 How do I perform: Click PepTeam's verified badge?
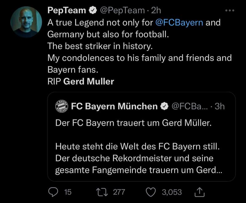(92, 11)
